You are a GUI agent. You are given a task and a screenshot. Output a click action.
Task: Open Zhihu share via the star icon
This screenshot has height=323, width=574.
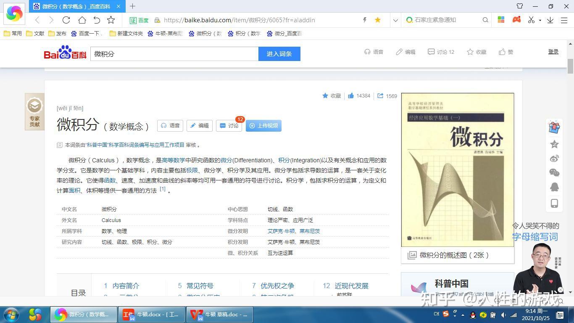tap(554, 144)
